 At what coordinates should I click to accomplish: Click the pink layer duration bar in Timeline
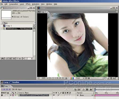pos(107,95)
